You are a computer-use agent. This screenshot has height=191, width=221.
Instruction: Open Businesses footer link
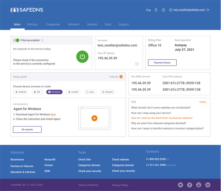(17, 159)
